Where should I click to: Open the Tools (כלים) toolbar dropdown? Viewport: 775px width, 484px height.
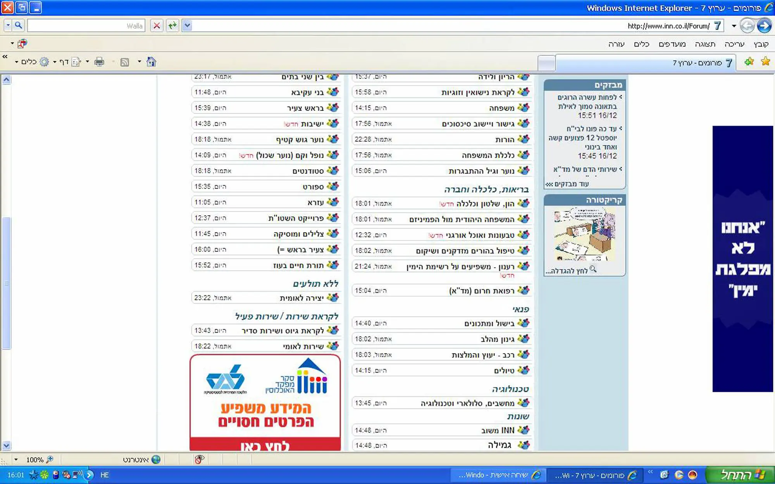(x=29, y=62)
